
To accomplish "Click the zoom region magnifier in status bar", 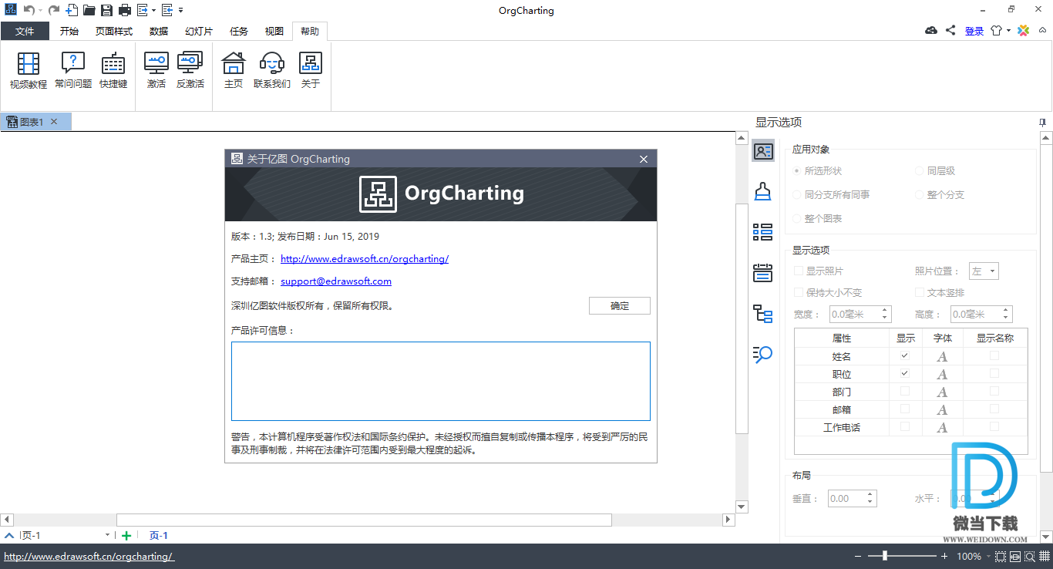I will (x=1030, y=557).
